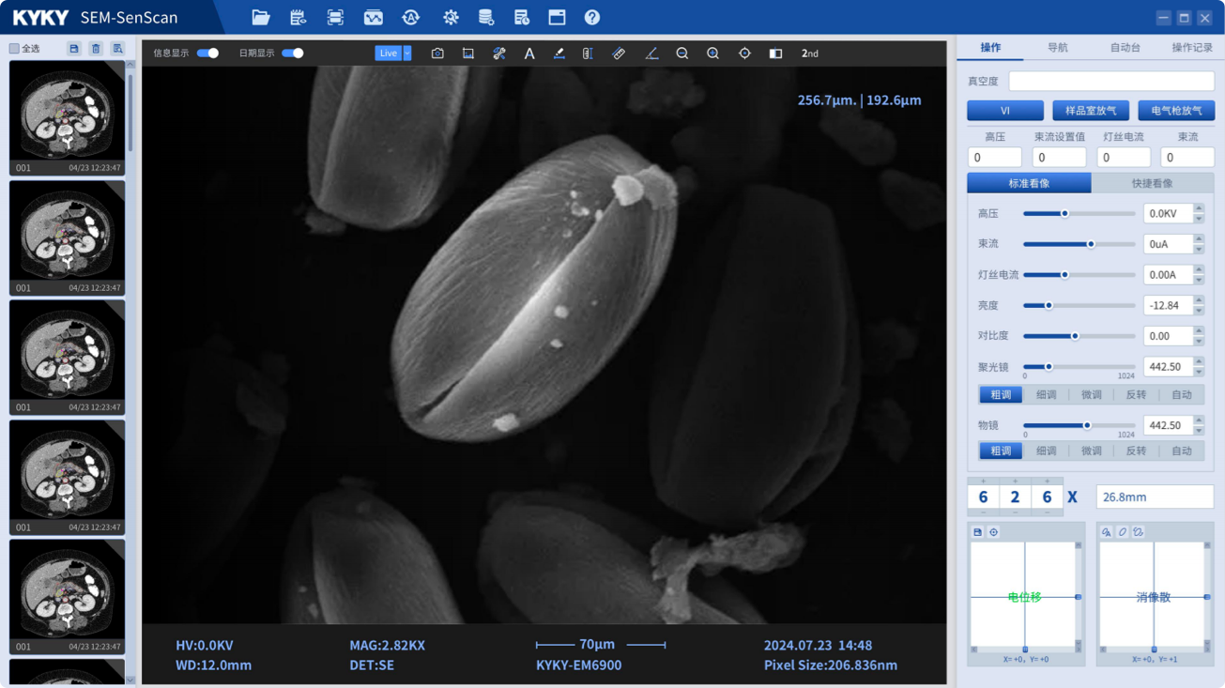Open the 快捷看像 tab

1152,183
